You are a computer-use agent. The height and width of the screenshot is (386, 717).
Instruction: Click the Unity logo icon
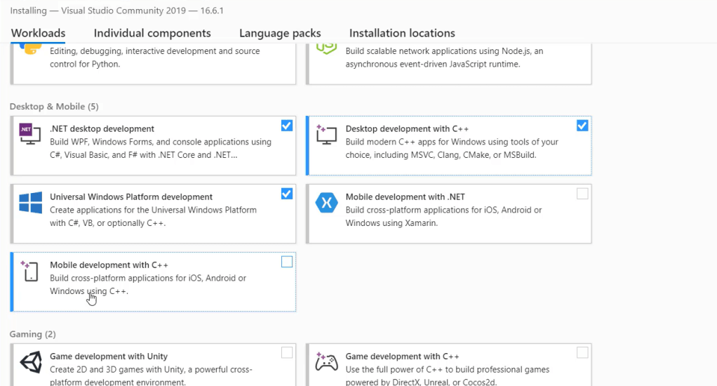coord(31,363)
